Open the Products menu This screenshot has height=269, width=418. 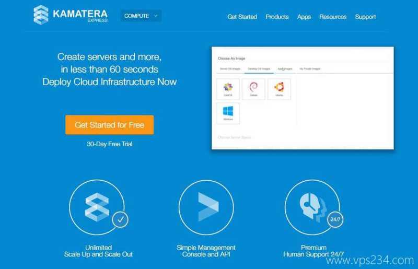277,17
